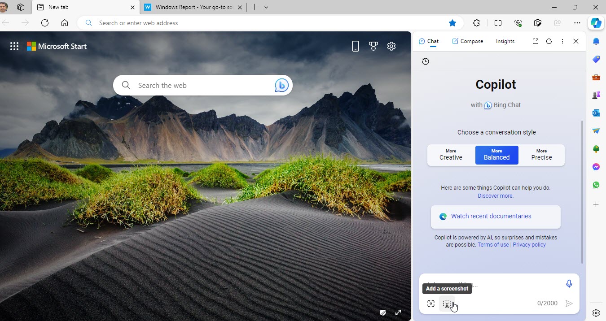
Task: Open a new browser tab
Action: (255, 7)
